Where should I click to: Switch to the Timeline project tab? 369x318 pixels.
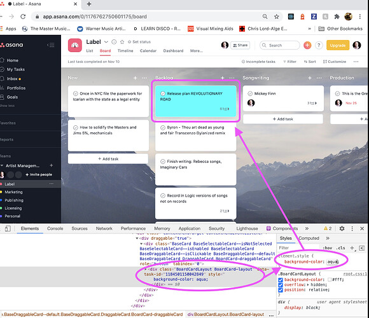[x=125, y=51]
